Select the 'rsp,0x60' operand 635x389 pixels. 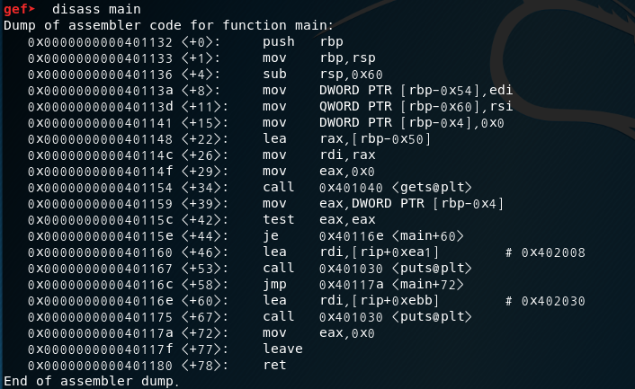(351, 75)
